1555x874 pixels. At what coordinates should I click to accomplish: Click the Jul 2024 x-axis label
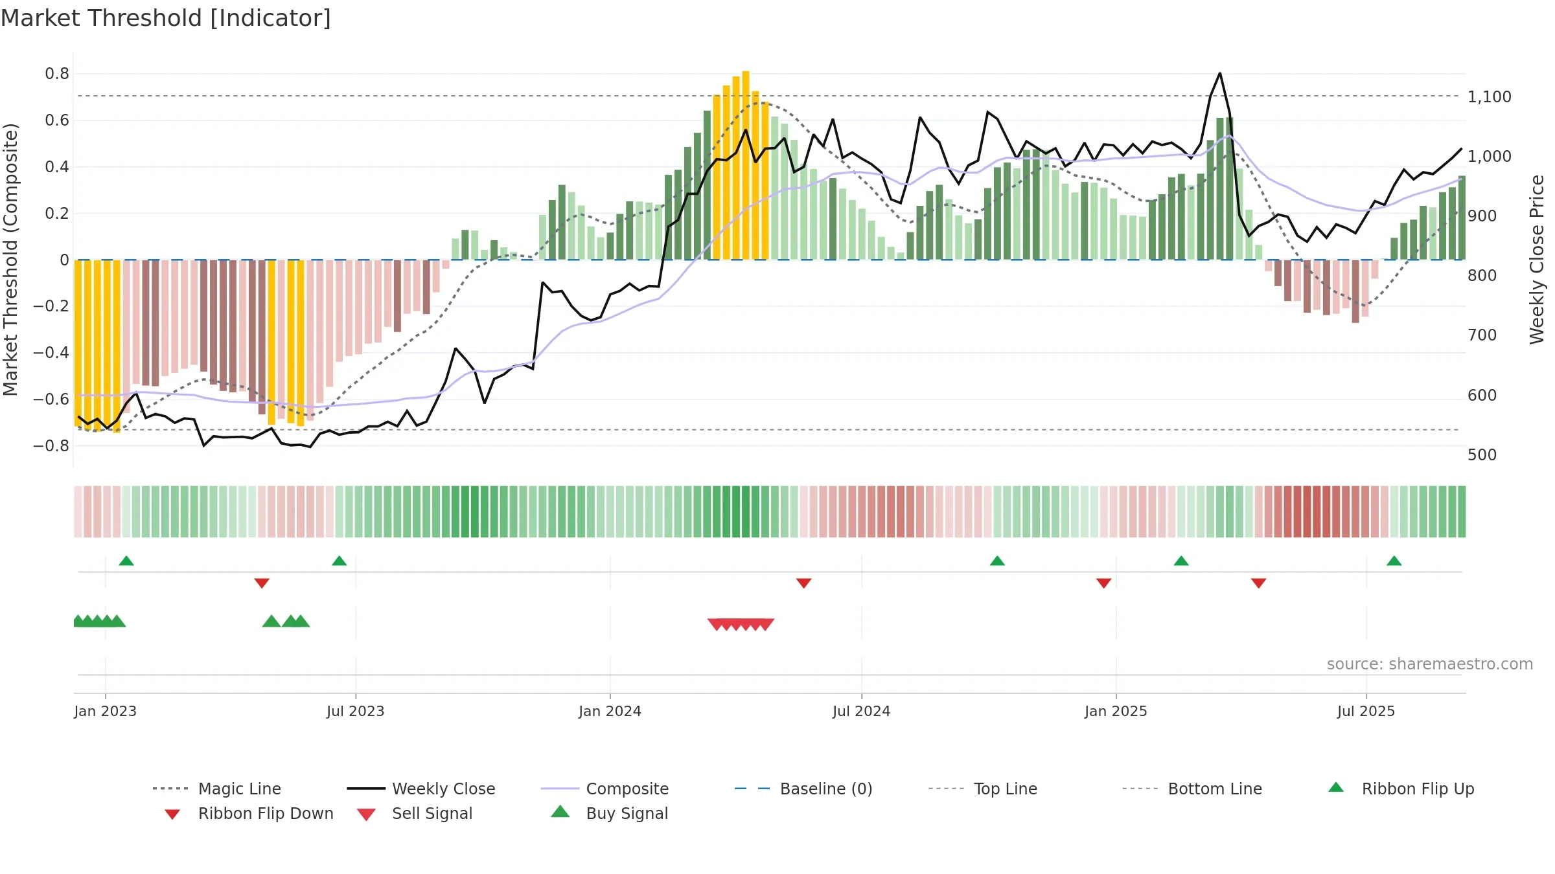point(862,711)
